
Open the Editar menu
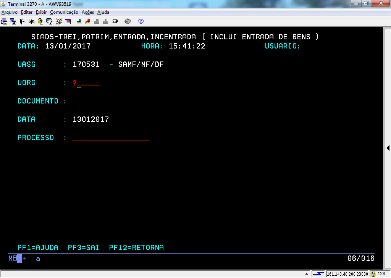pyautogui.click(x=27, y=12)
